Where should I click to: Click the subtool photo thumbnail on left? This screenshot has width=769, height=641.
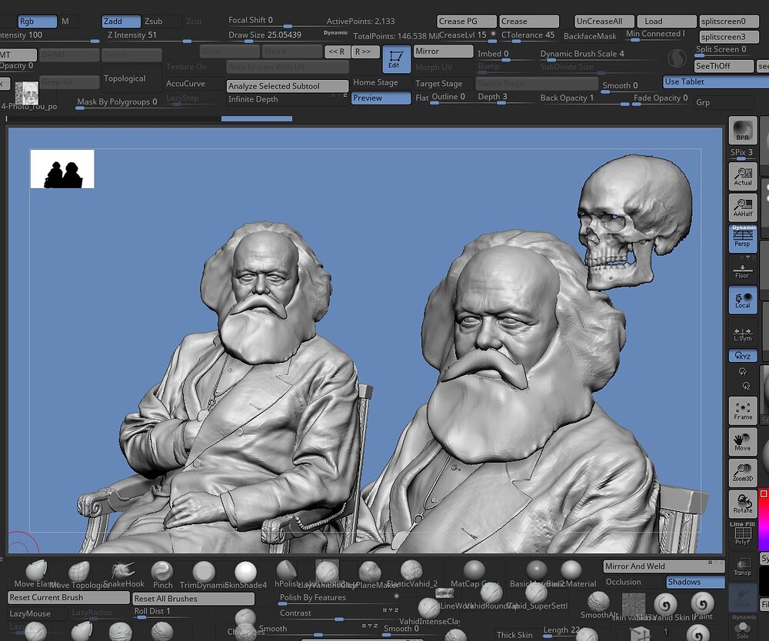[x=26, y=92]
